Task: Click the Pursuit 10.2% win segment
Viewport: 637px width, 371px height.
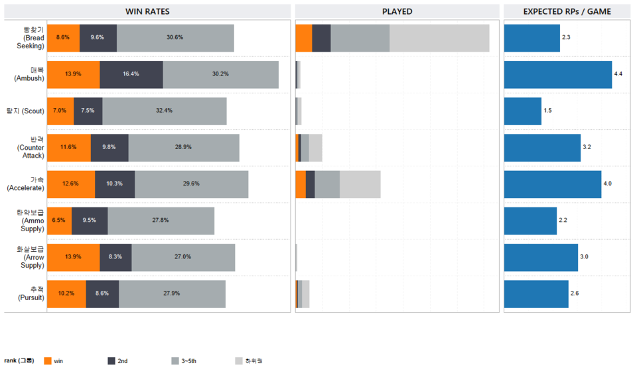Action: pos(66,293)
